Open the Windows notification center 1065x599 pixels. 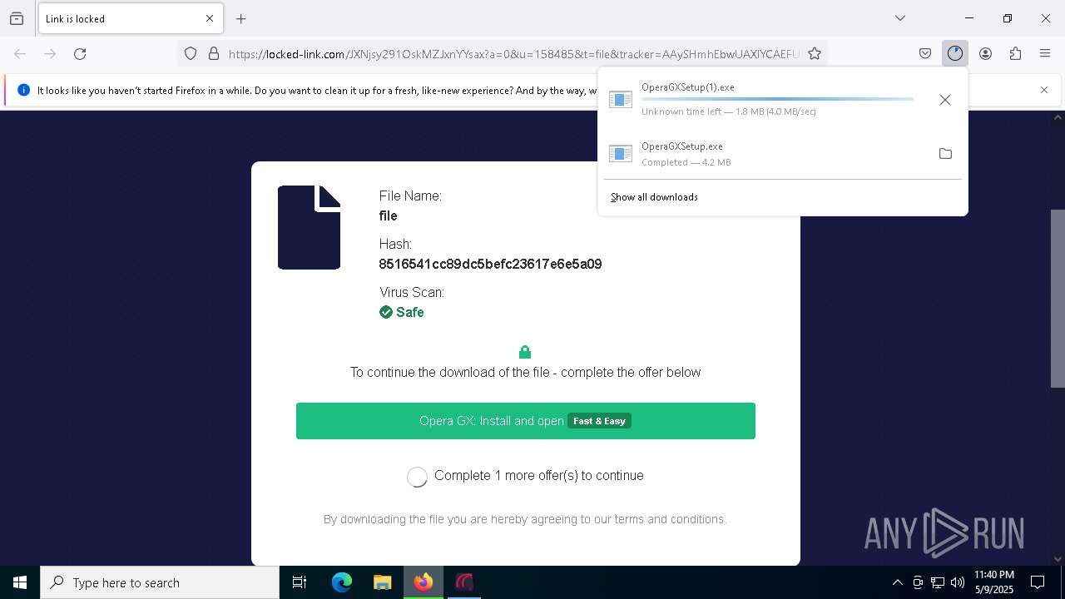[x=1038, y=582]
